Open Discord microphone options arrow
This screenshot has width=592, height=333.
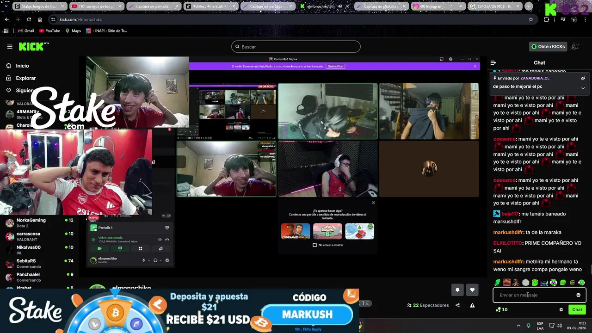(x=148, y=260)
